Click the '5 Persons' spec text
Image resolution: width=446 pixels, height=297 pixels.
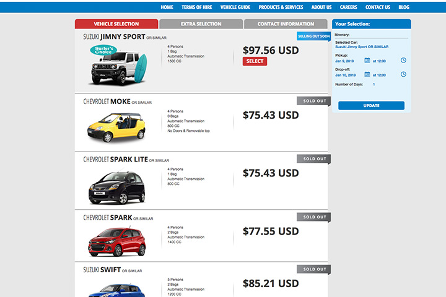coord(175,280)
